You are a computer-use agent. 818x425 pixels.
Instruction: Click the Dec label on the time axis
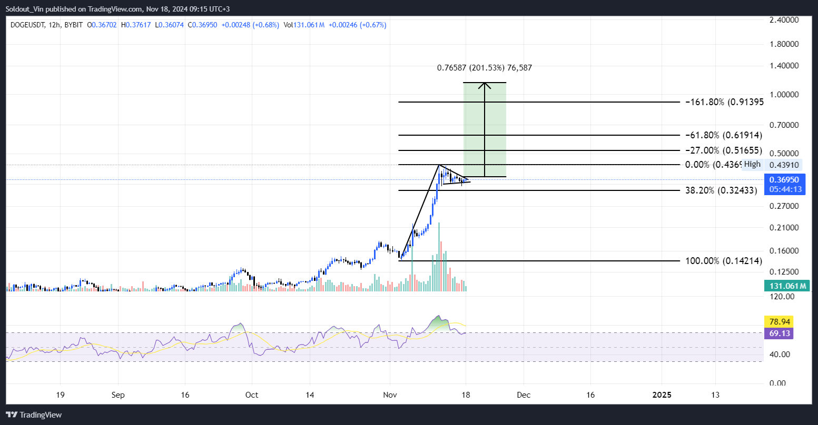tap(524, 394)
